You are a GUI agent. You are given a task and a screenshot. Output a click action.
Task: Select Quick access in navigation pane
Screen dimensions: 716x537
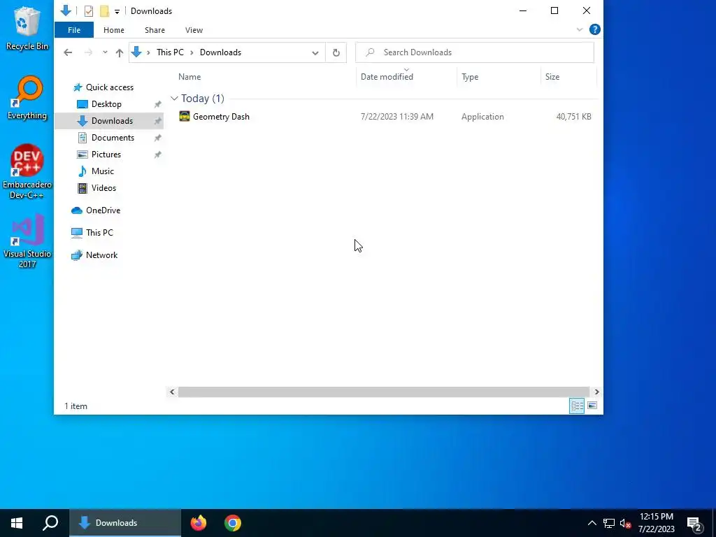pos(110,87)
